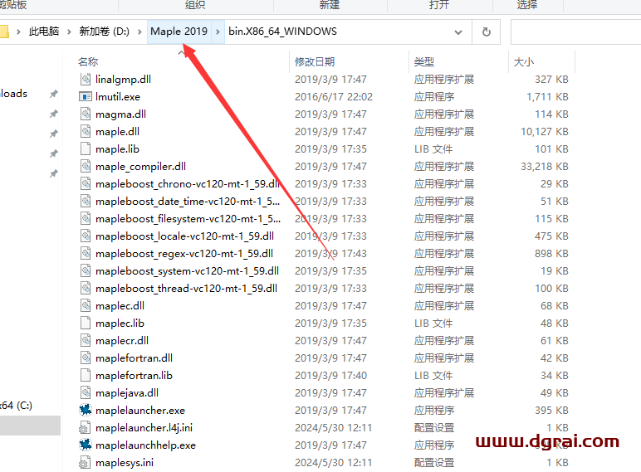Click the maplelaunchhelp.exe maple leaf icon

pos(86,445)
